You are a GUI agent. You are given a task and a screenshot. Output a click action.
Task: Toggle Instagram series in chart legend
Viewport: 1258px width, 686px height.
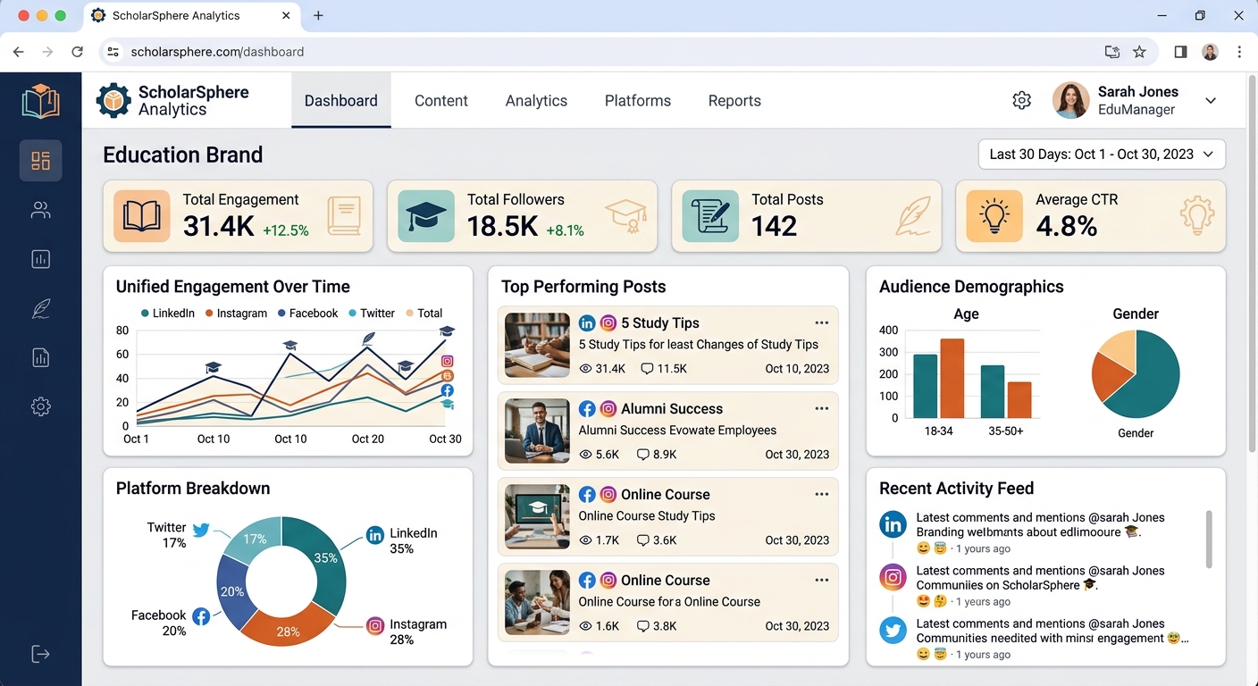pyautogui.click(x=236, y=314)
